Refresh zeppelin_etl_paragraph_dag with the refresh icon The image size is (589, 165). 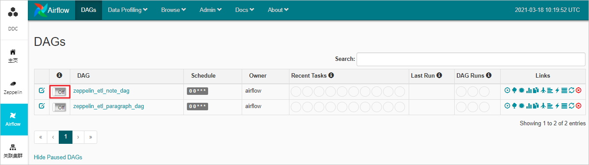click(571, 105)
